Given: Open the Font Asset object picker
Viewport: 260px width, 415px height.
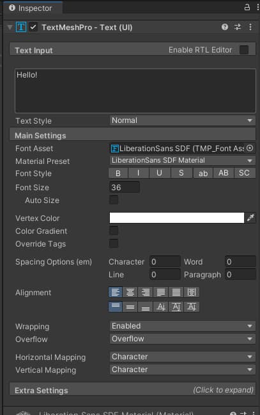Looking at the screenshot, I should 250,148.
